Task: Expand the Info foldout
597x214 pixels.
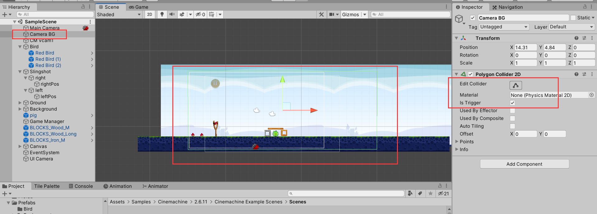Action: 457,149
